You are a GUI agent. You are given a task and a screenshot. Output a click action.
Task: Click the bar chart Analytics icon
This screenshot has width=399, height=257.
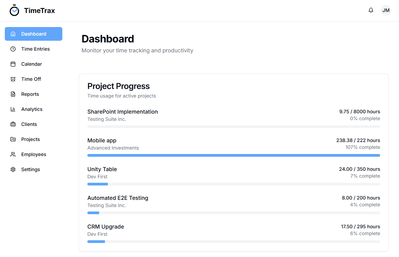13,109
